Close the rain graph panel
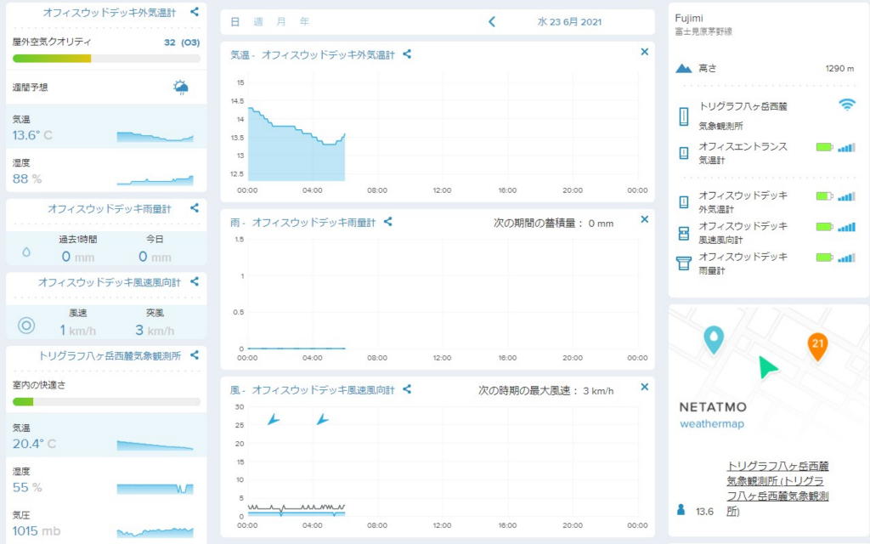The width and height of the screenshot is (870, 544). [x=644, y=220]
